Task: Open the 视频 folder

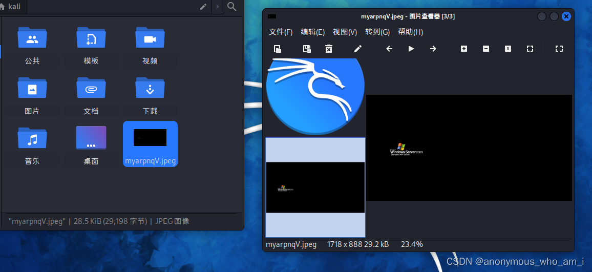Action: 150,45
